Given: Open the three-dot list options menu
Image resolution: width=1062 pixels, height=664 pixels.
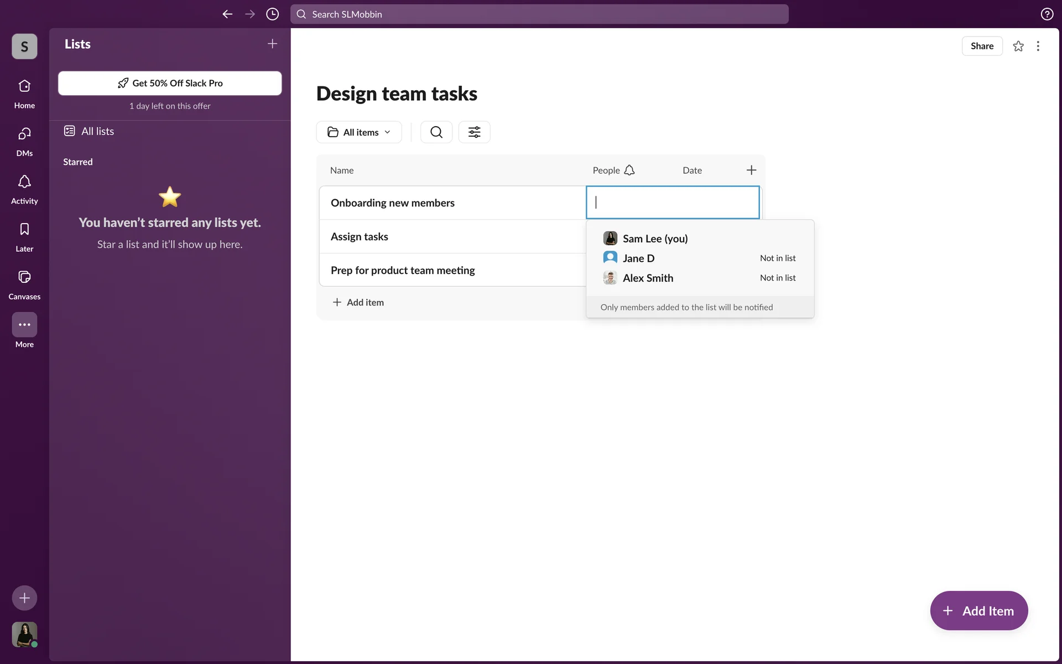Looking at the screenshot, I should point(1038,46).
